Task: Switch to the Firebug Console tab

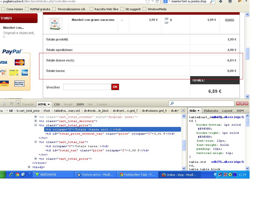Action: tap(28, 104)
